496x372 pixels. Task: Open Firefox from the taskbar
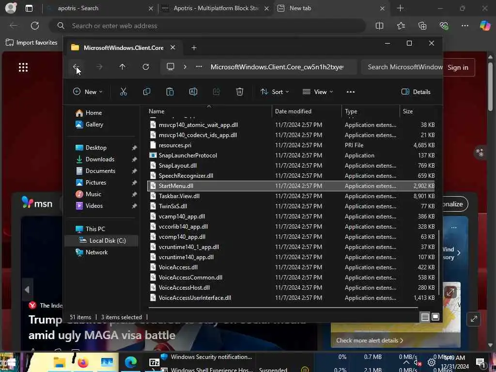click(x=83, y=362)
